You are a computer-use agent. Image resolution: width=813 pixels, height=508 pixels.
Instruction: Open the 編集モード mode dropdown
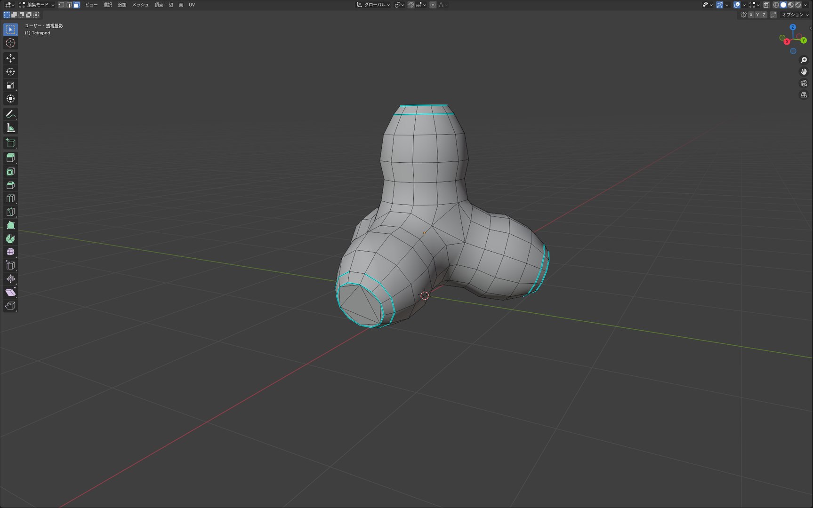point(37,5)
